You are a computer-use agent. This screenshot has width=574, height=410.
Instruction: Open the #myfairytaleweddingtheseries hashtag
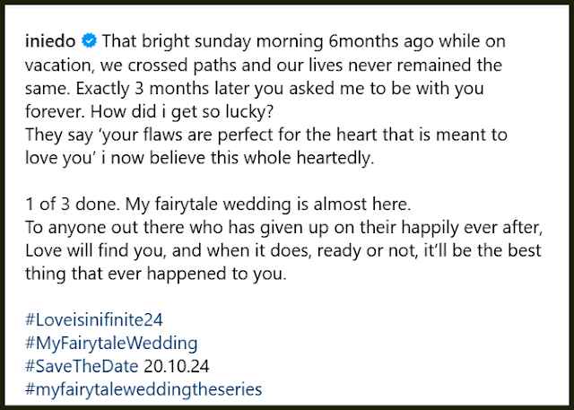(x=143, y=389)
